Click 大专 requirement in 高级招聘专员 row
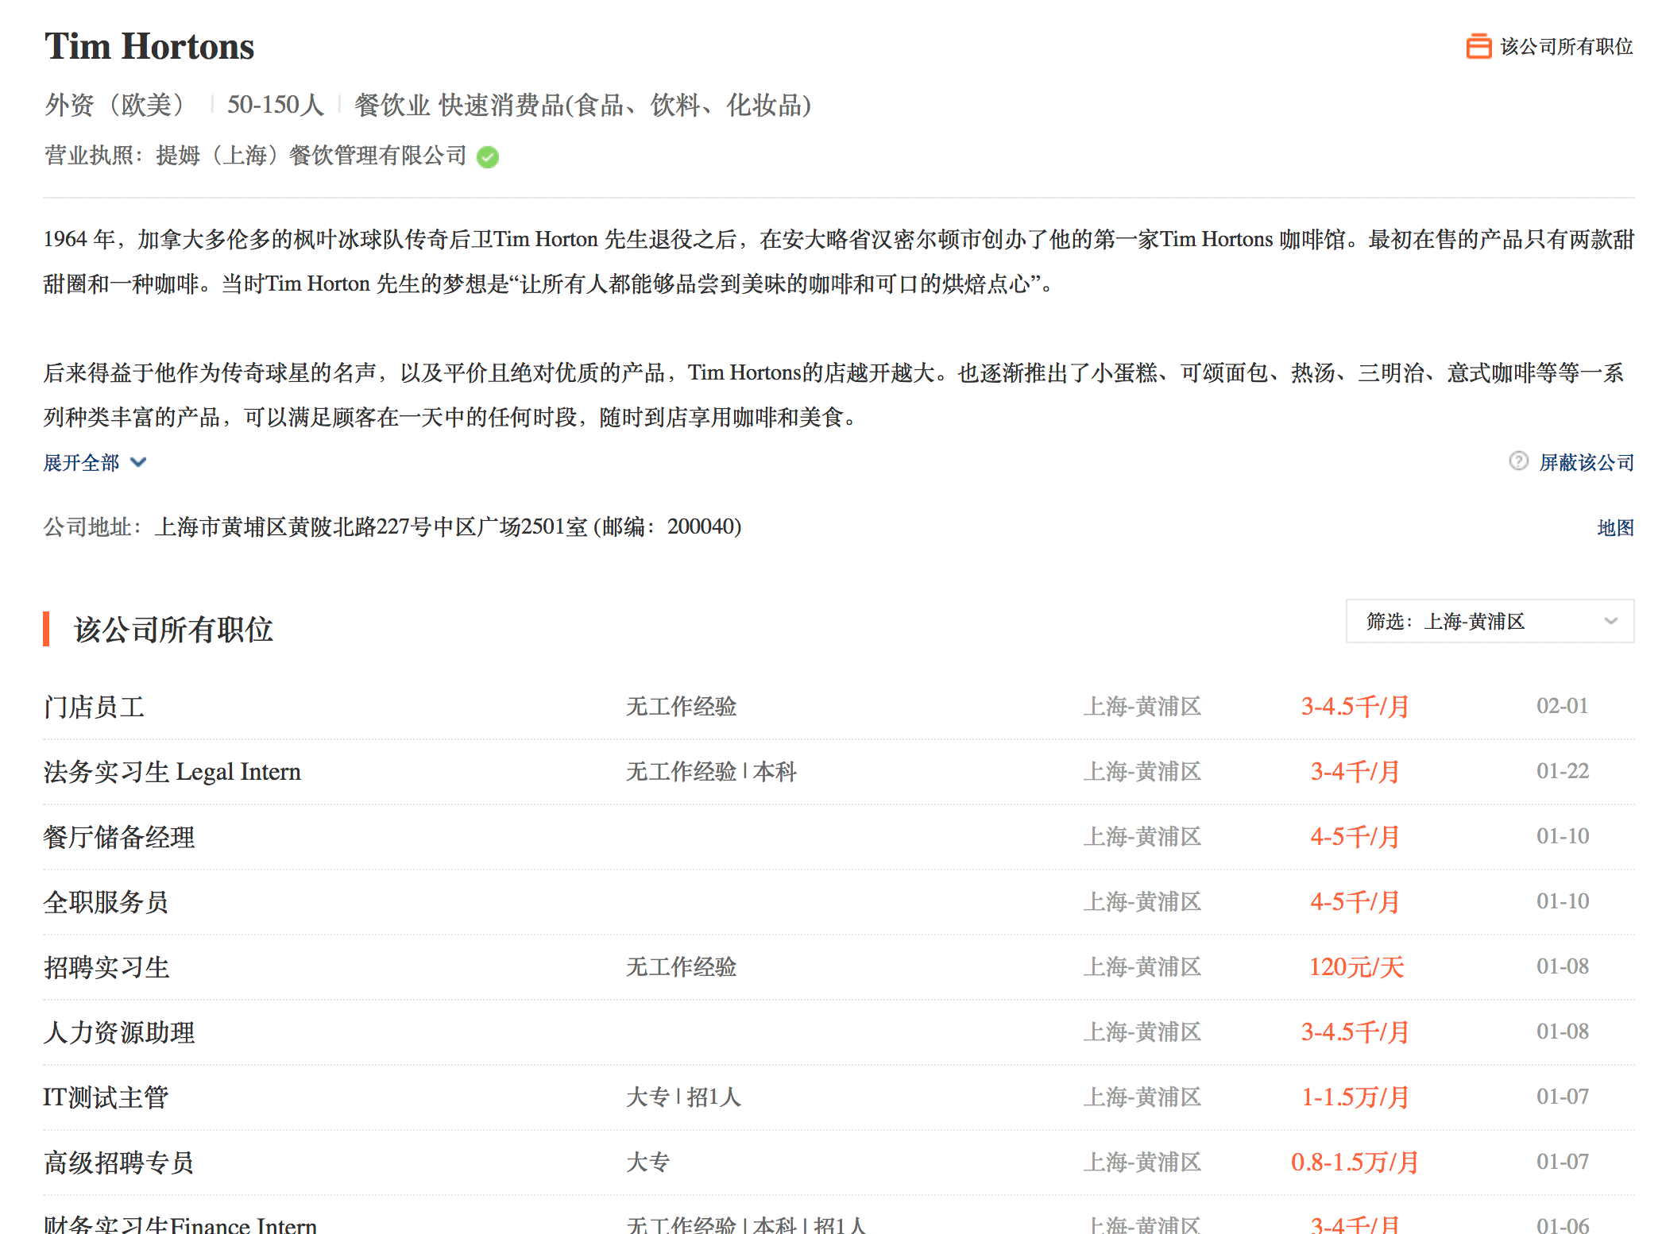This screenshot has width=1662, height=1234. pyautogui.click(x=647, y=1163)
